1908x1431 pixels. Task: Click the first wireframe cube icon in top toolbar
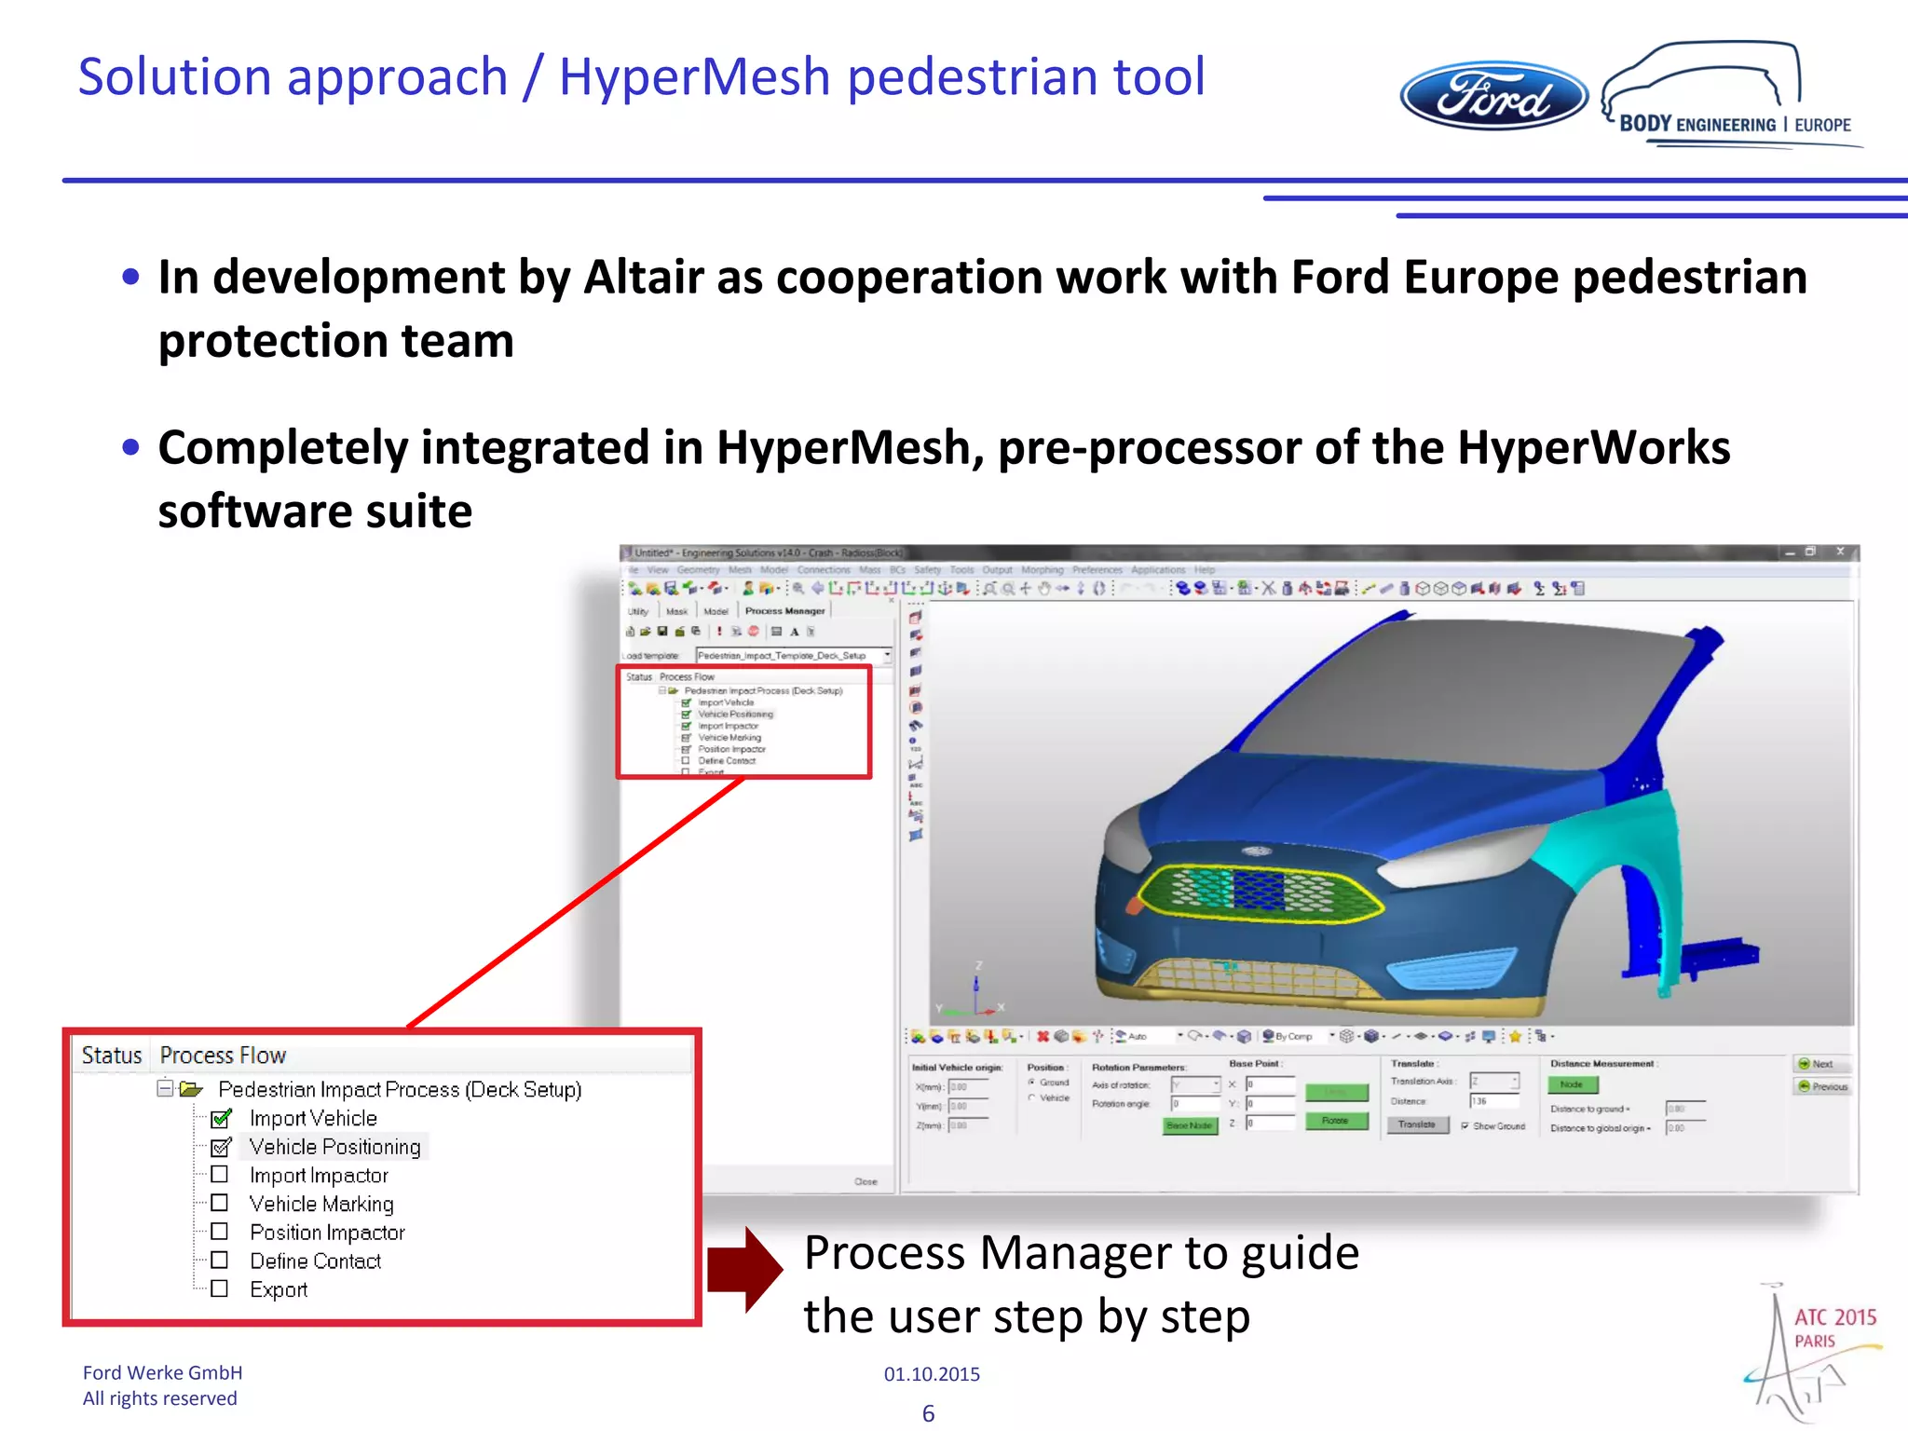[x=1423, y=589]
